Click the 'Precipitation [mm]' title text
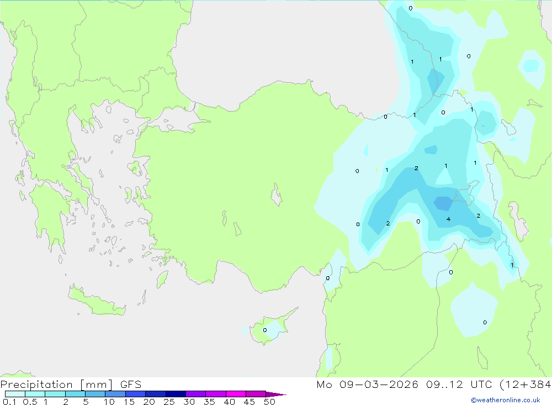The height and width of the screenshot is (405, 552). click(x=57, y=385)
